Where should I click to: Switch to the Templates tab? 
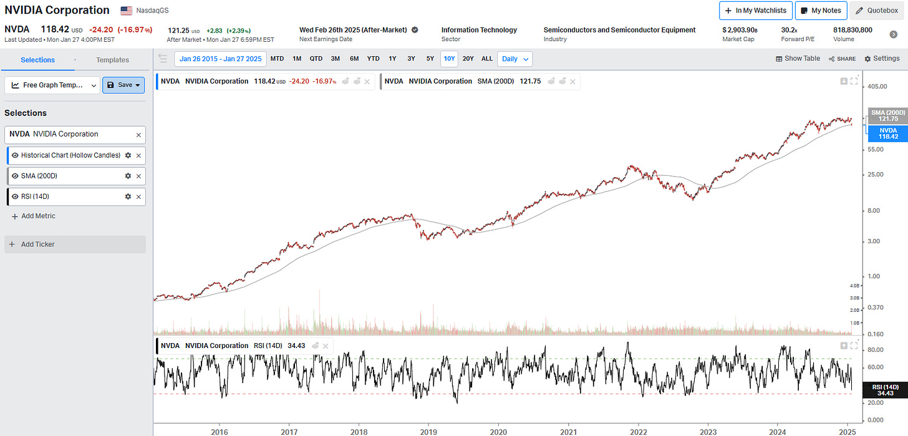tap(112, 60)
